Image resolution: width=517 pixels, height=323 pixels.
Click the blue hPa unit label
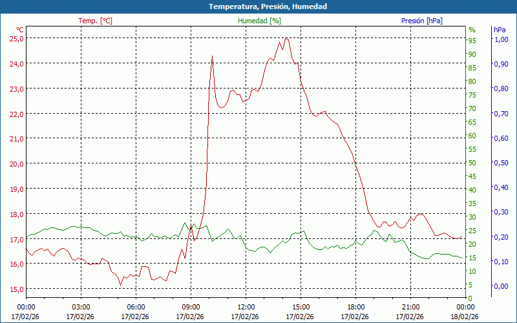[500, 30]
